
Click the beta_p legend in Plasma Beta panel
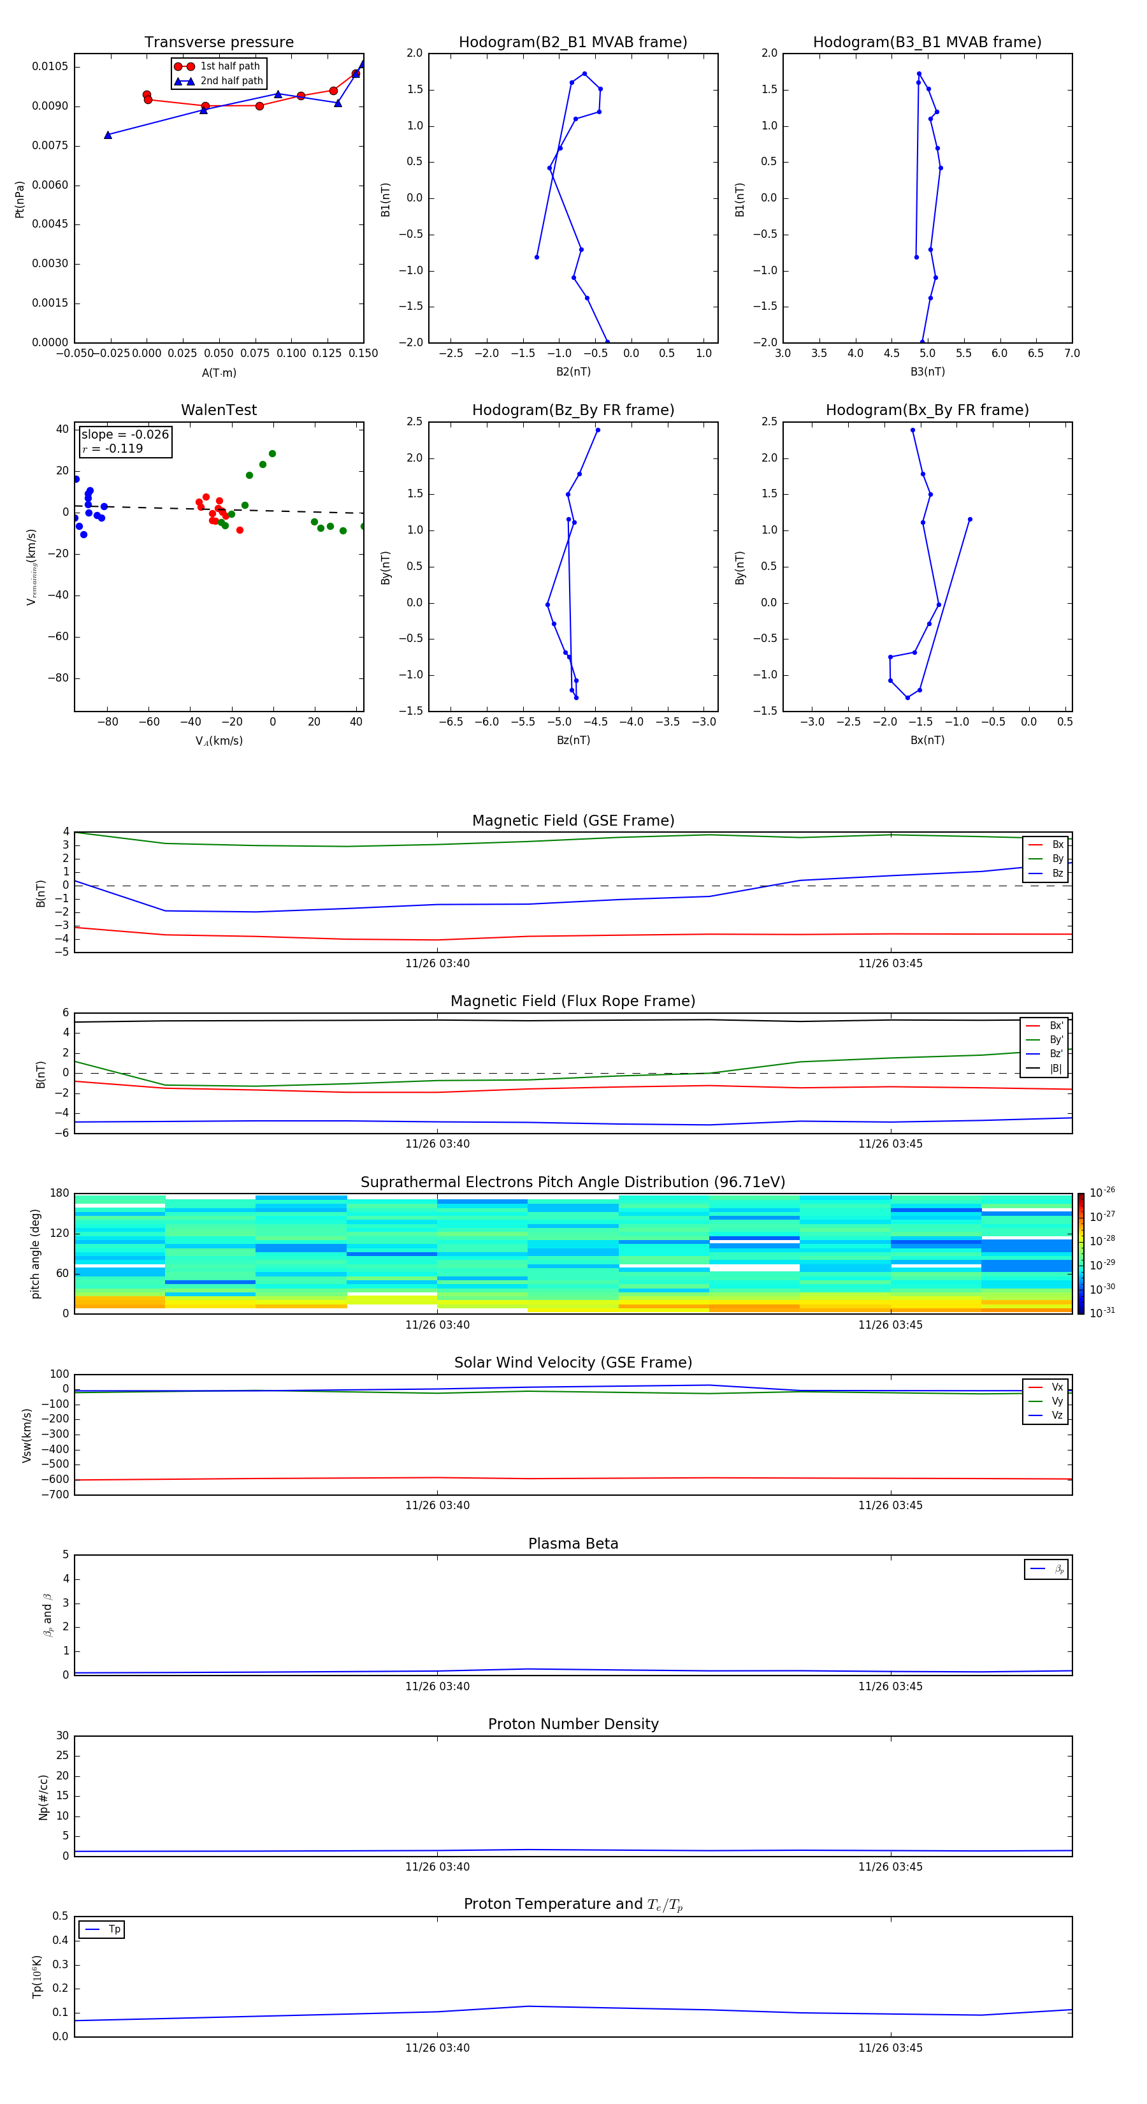pos(1046,1569)
